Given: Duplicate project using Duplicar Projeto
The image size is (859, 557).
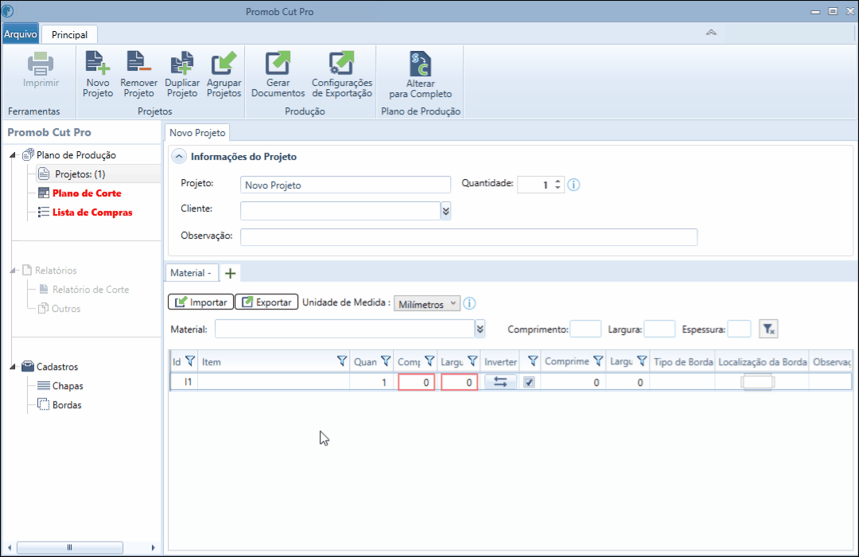Looking at the screenshot, I should click(x=182, y=74).
